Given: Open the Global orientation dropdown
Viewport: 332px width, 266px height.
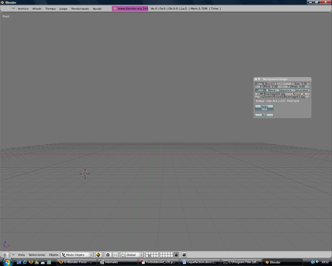Looking at the screenshot, I should (x=134, y=255).
